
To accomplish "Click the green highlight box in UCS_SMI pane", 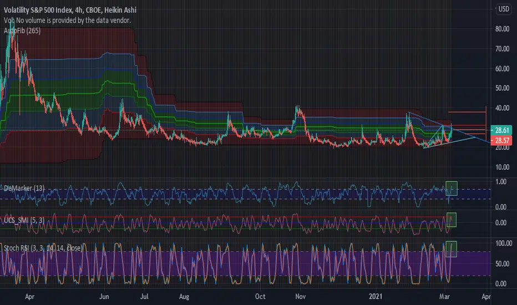I will click(452, 220).
